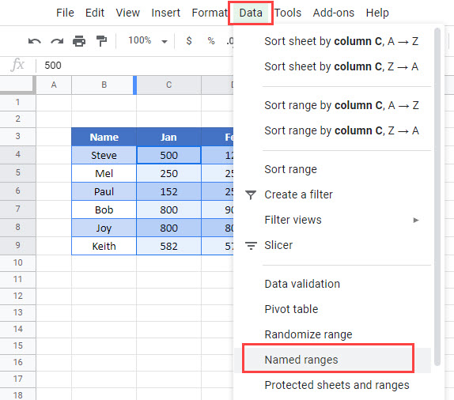Open the 100% zoom dropdown
This screenshot has height=400, width=454.
pyautogui.click(x=148, y=41)
